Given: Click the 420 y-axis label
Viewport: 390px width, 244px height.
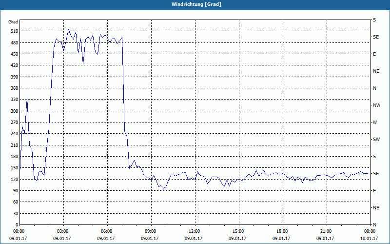Looking at the screenshot, I should point(15,65).
